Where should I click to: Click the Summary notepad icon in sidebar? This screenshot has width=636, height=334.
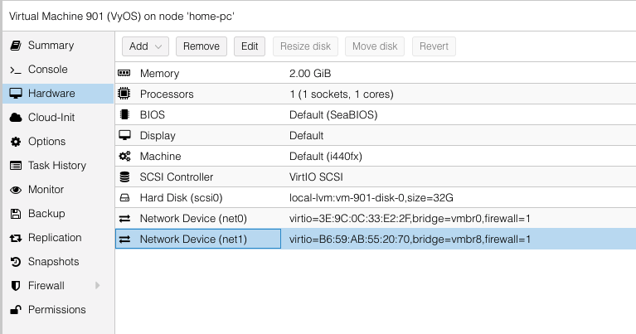[x=15, y=46]
